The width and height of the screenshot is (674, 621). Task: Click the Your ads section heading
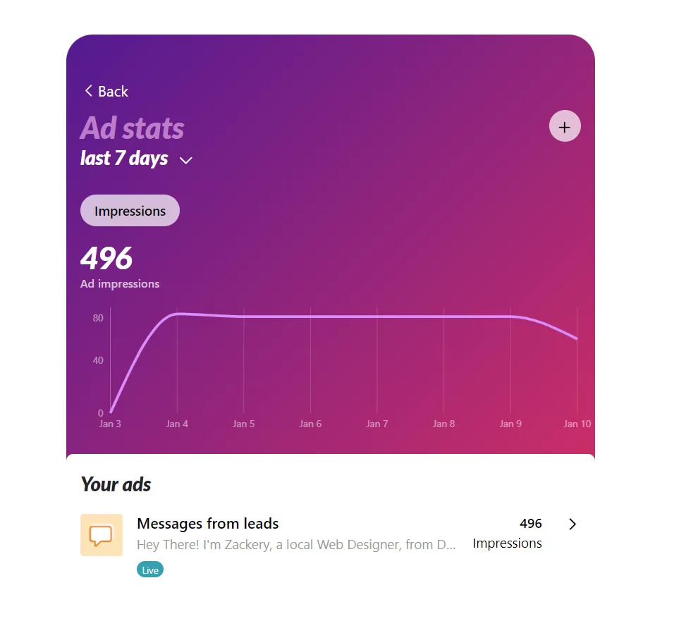(116, 484)
